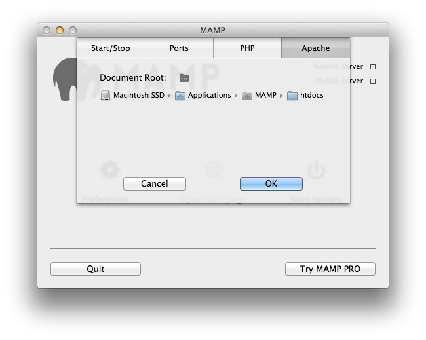The height and width of the screenshot is (340, 426).
Task: Toggle the Apache Server status checkbox
Action: coord(373,67)
